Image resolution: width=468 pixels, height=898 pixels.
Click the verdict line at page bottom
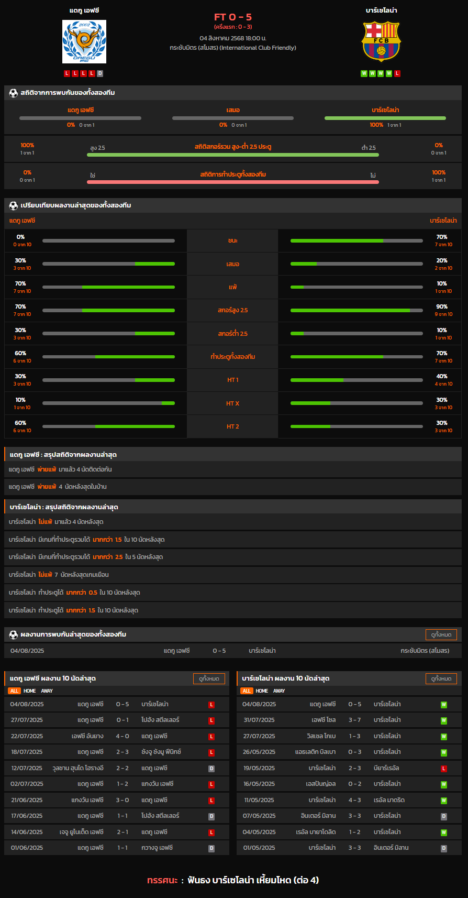click(x=233, y=880)
